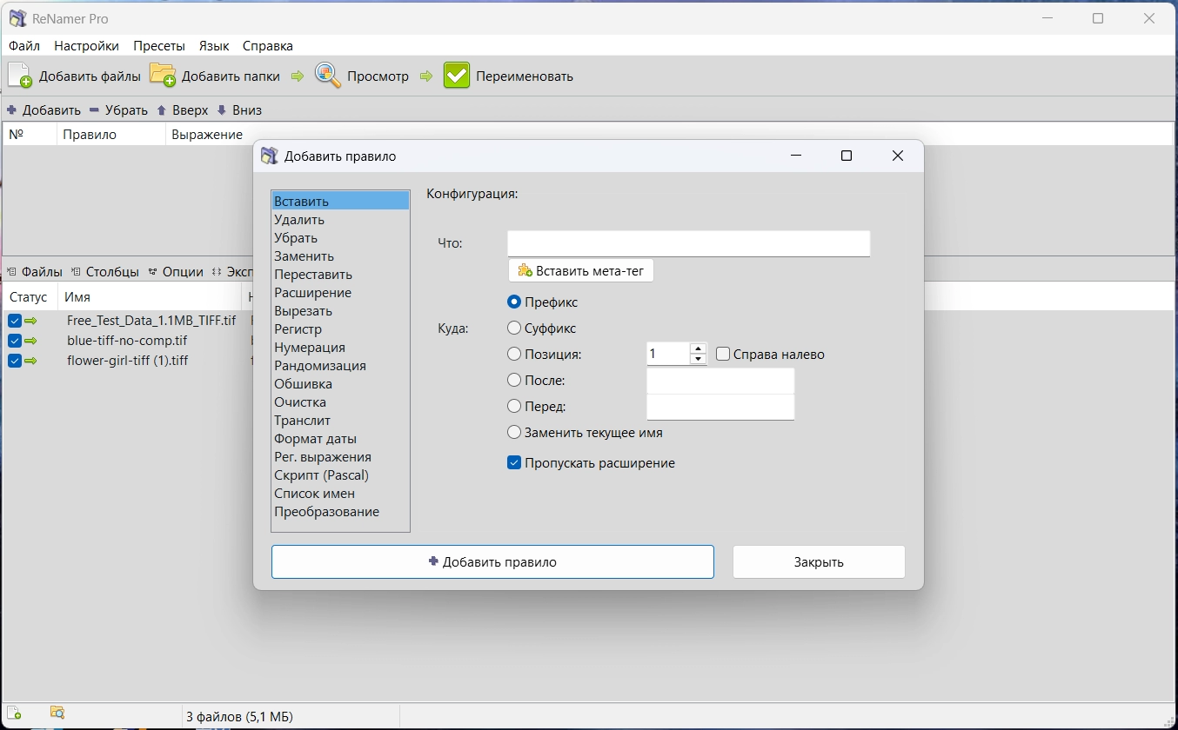Move the rule up with Вверх arrow
Viewport: 1178px width, 730px height.
(182, 110)
